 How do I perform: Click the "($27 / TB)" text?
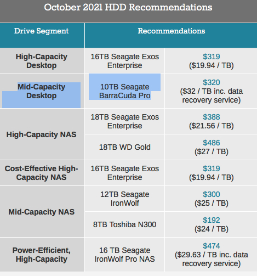coord(212,151)
